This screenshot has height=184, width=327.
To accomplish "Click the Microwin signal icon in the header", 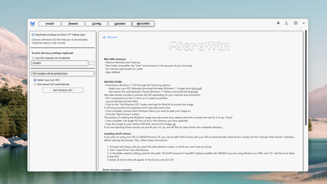I will (x=104, y=37).
